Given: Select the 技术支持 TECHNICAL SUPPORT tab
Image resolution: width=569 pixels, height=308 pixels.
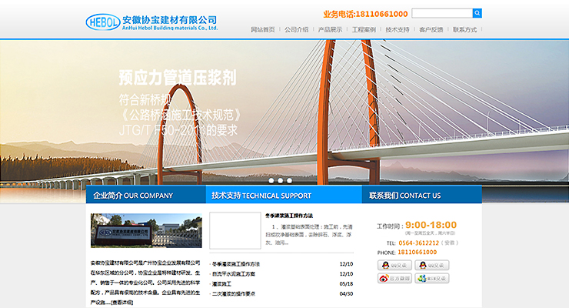Looking at the screenshot, I should click(284, 195).
